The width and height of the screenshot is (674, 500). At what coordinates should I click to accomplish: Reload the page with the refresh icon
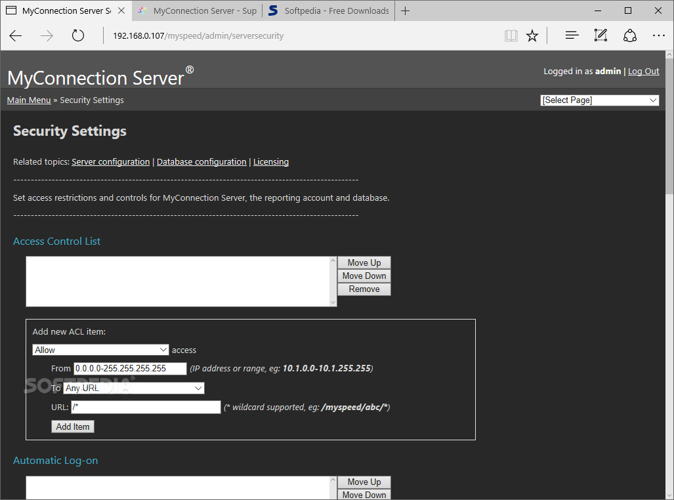coord(78,35)
